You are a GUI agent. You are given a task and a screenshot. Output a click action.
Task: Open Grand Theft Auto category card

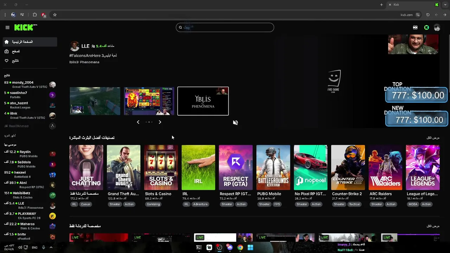tap(123, 168)
